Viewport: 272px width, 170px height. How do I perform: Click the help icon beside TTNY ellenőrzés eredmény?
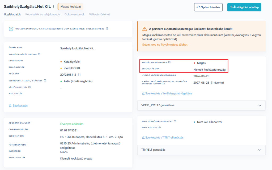point(175,121)
